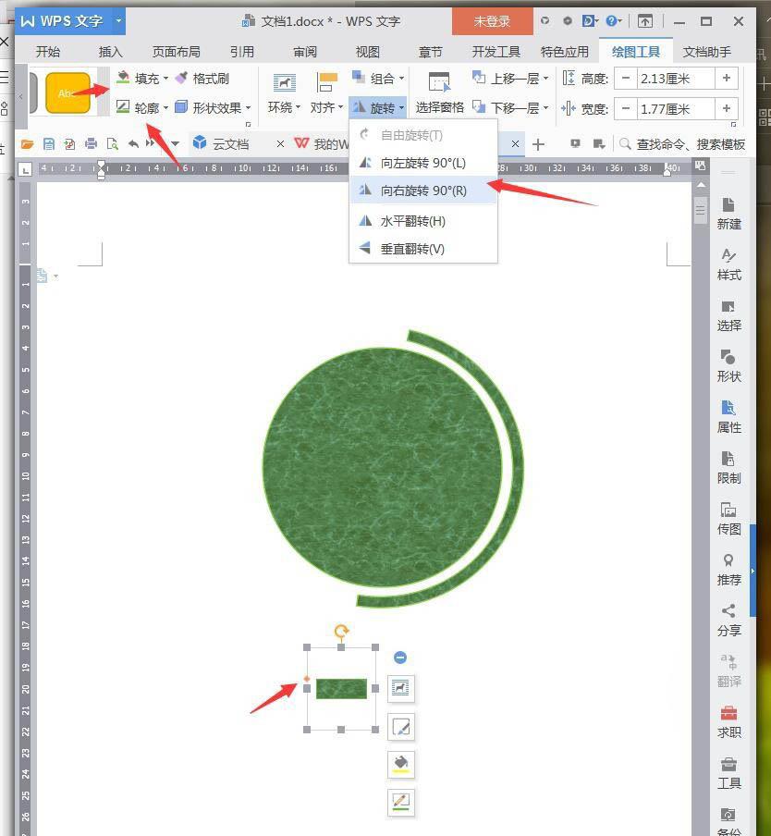Click 新建 in the right sidebar

pyautogui.click(x=728, y=215)
